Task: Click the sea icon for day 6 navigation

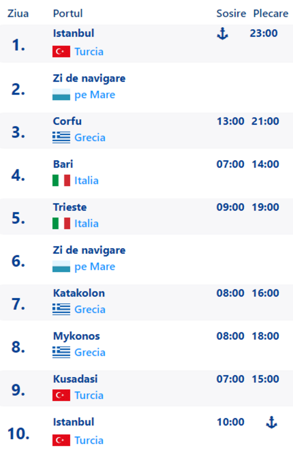Action: 61,266
